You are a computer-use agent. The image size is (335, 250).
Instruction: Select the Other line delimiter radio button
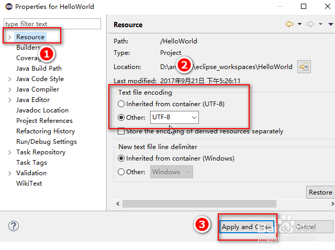click(121, 172)
